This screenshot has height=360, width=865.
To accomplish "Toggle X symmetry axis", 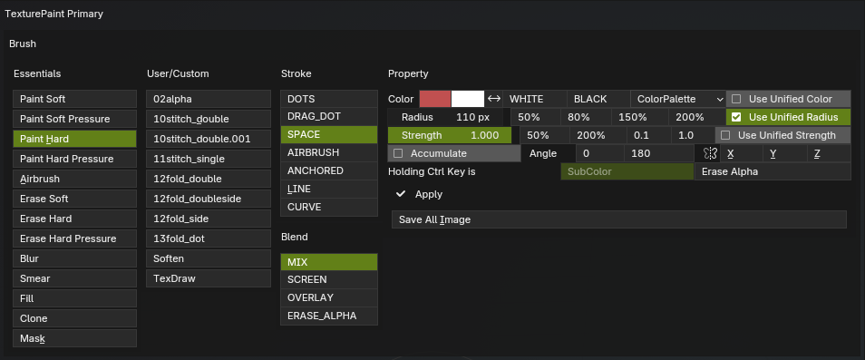I will [x=742, y=154].
